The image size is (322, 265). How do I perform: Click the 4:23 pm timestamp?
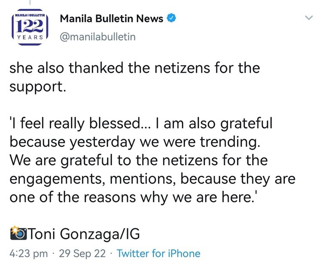coord(28,253)
